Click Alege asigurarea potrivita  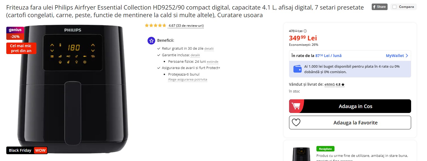pyautogui.click(x=187, y=79)
